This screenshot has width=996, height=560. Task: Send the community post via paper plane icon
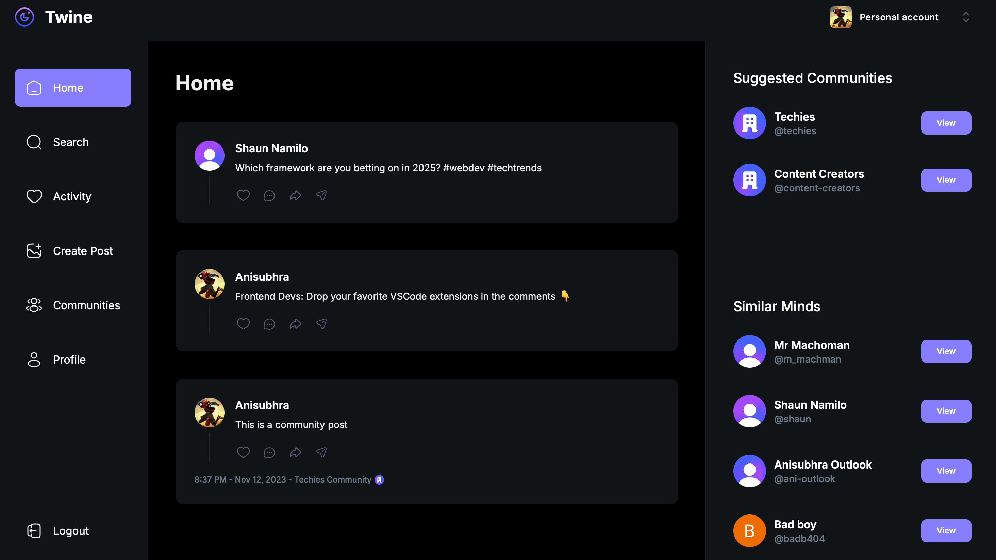click(x=321, y=452)
